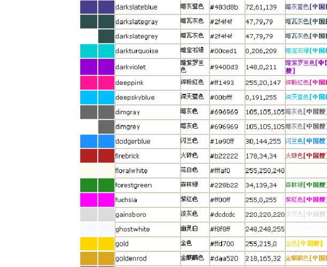The image size is (327, 267).
Task: Click the first deepskyblue color swatch
Action: tap(89, 97)
